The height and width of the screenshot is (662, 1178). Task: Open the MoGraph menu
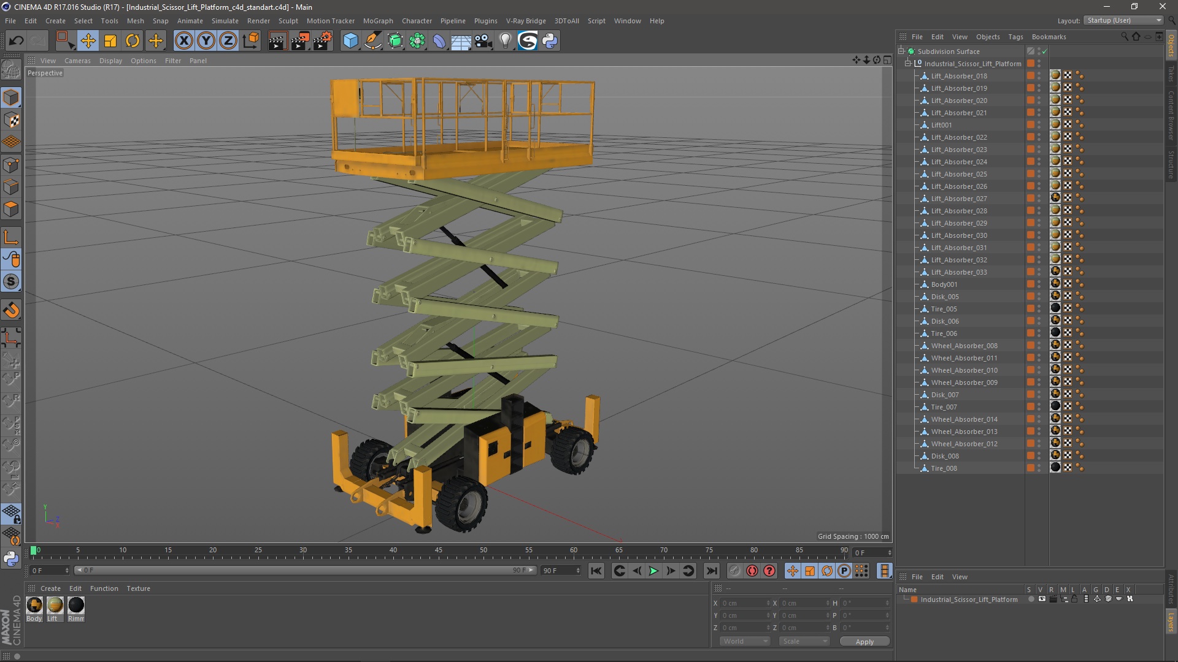pos(377,21)
